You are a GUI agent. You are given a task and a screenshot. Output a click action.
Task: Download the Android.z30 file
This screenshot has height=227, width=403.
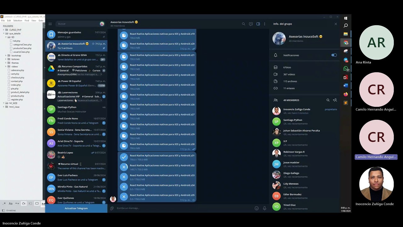tap(124, 146)
